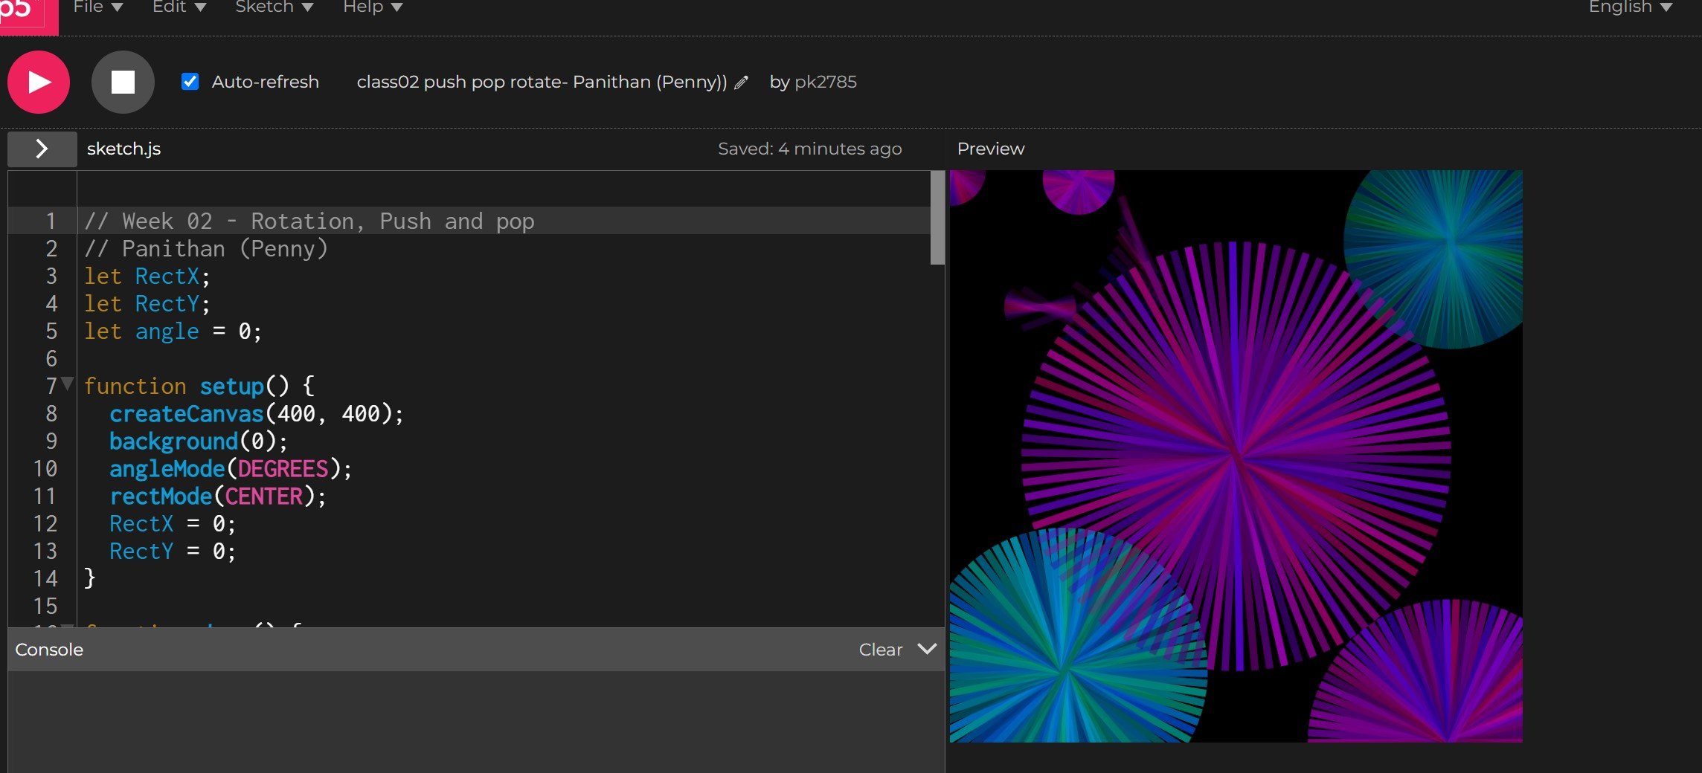The image size is (1702, 773).
Task: Expand the sidebar file list chevron
Action: coord(42,149)
